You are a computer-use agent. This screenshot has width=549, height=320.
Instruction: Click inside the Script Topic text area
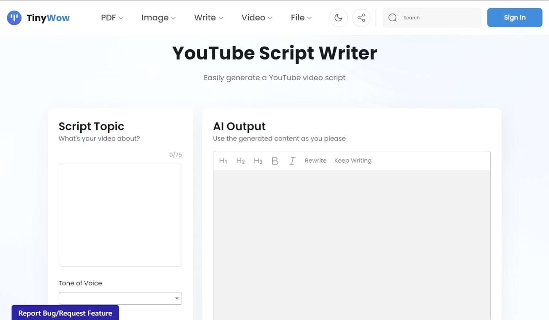120,214
